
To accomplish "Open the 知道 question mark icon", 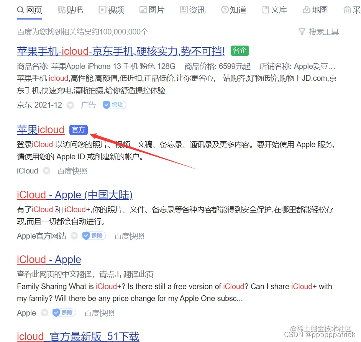I will [x=225, y=10].
